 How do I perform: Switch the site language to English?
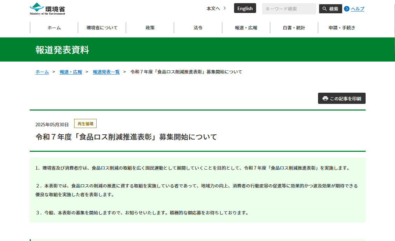coord(245,8)
